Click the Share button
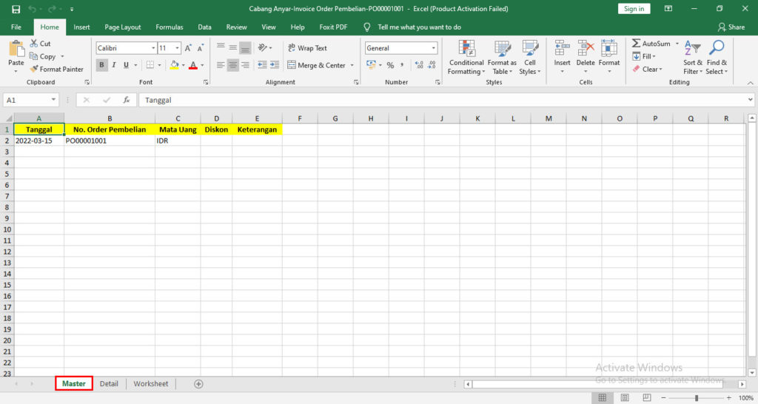 click(731, 27)
